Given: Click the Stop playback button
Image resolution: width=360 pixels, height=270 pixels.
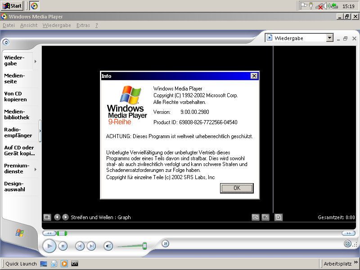Looking at the screenshot, I should tap(63, 246).
